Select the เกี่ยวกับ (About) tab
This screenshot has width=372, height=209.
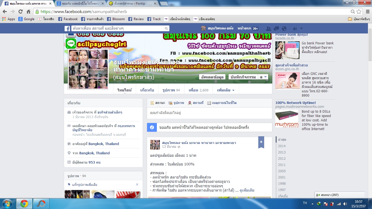click(147, 90)
